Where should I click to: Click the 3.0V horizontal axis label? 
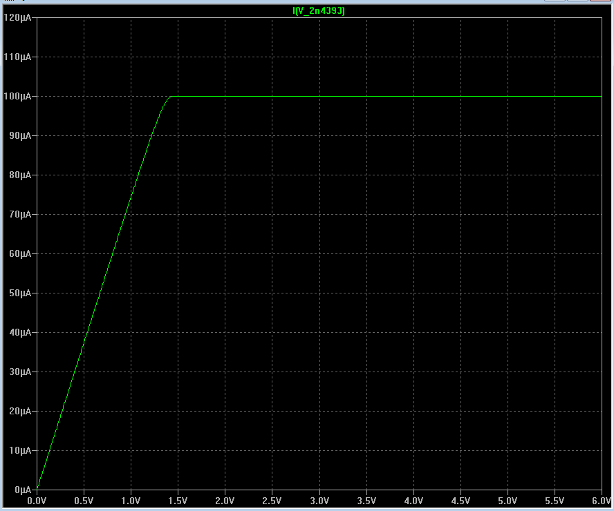pos(319,501)
